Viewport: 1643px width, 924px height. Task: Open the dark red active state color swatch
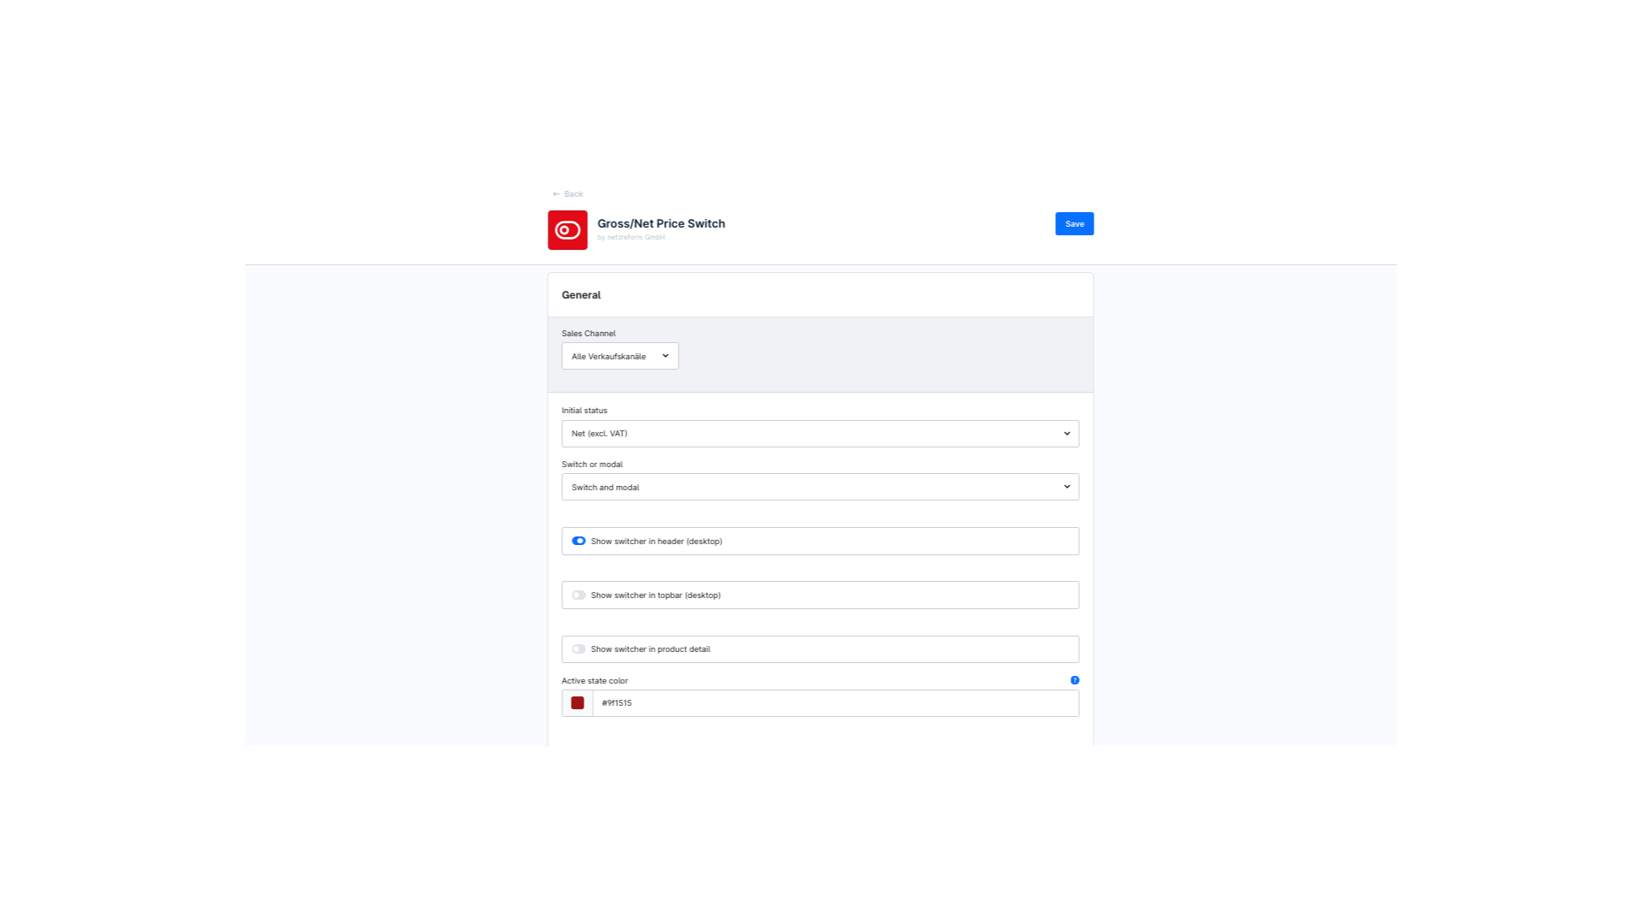(x=578, y=703)
